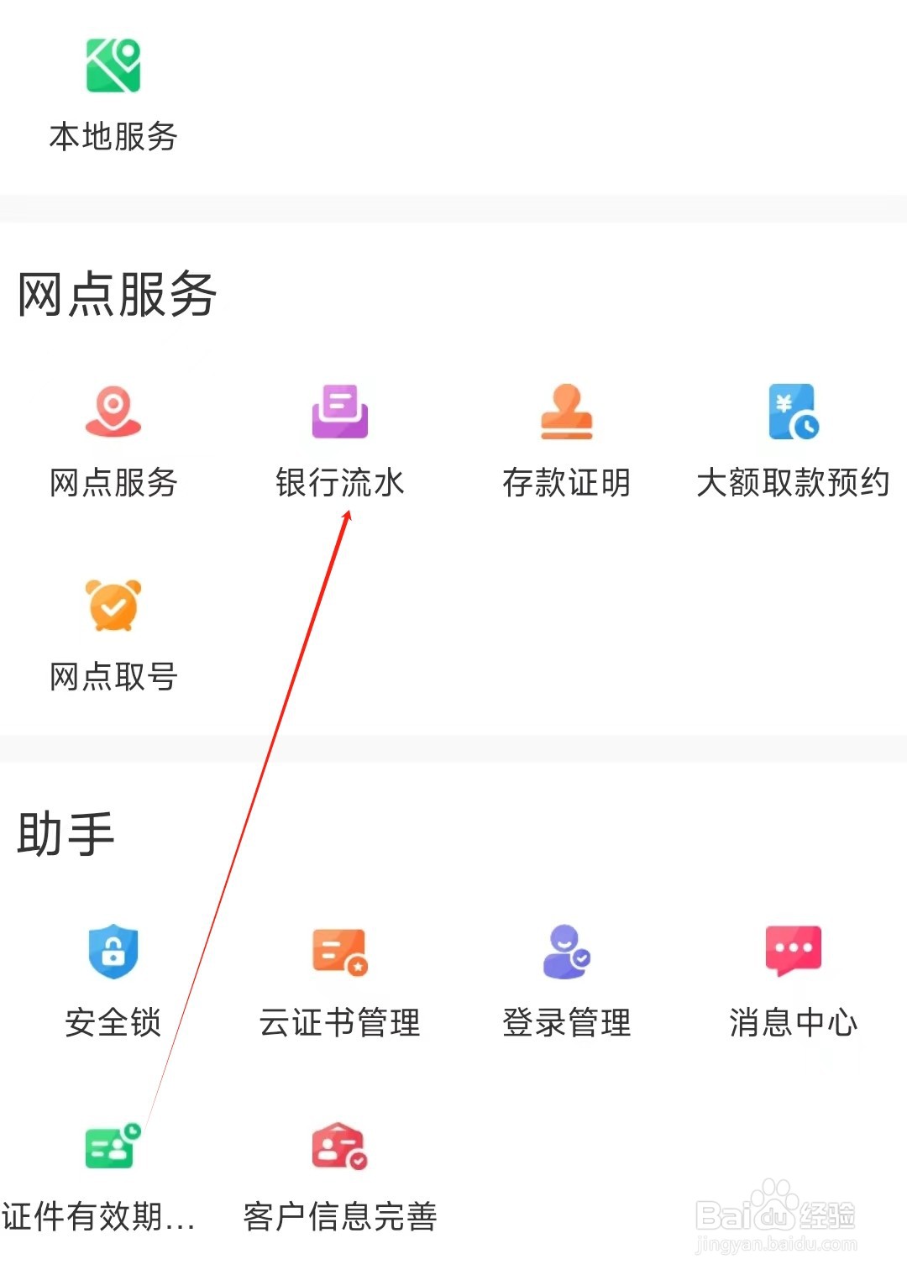Click the 存款证明 text label
Image resolution: width=907 pixels, height=1275 pixels.
[567, 483]
